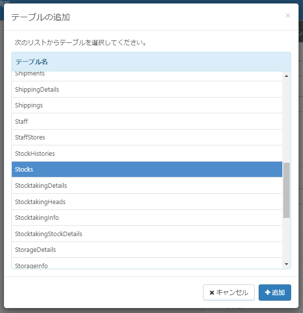Viewport: 303px width, 313px height.
Task: Select the Shippings table row
Action: pos(147,105)
